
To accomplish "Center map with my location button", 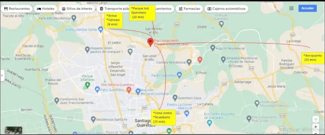I will [316, 119].
